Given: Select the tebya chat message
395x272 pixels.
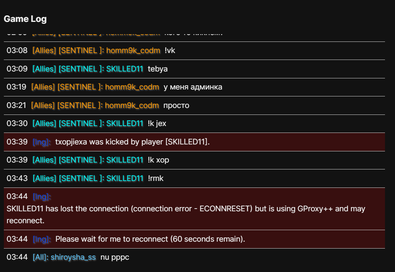Looking at the screenshot, I should pos(157,69).
